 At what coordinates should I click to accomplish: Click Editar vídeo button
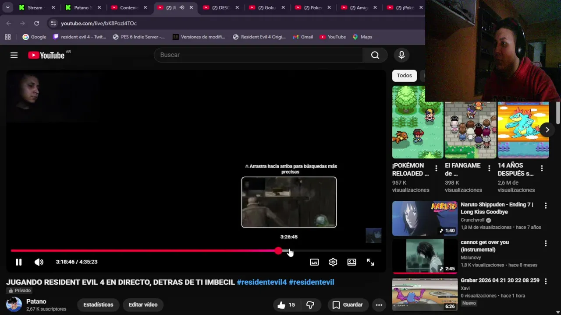tap(143, 304)
